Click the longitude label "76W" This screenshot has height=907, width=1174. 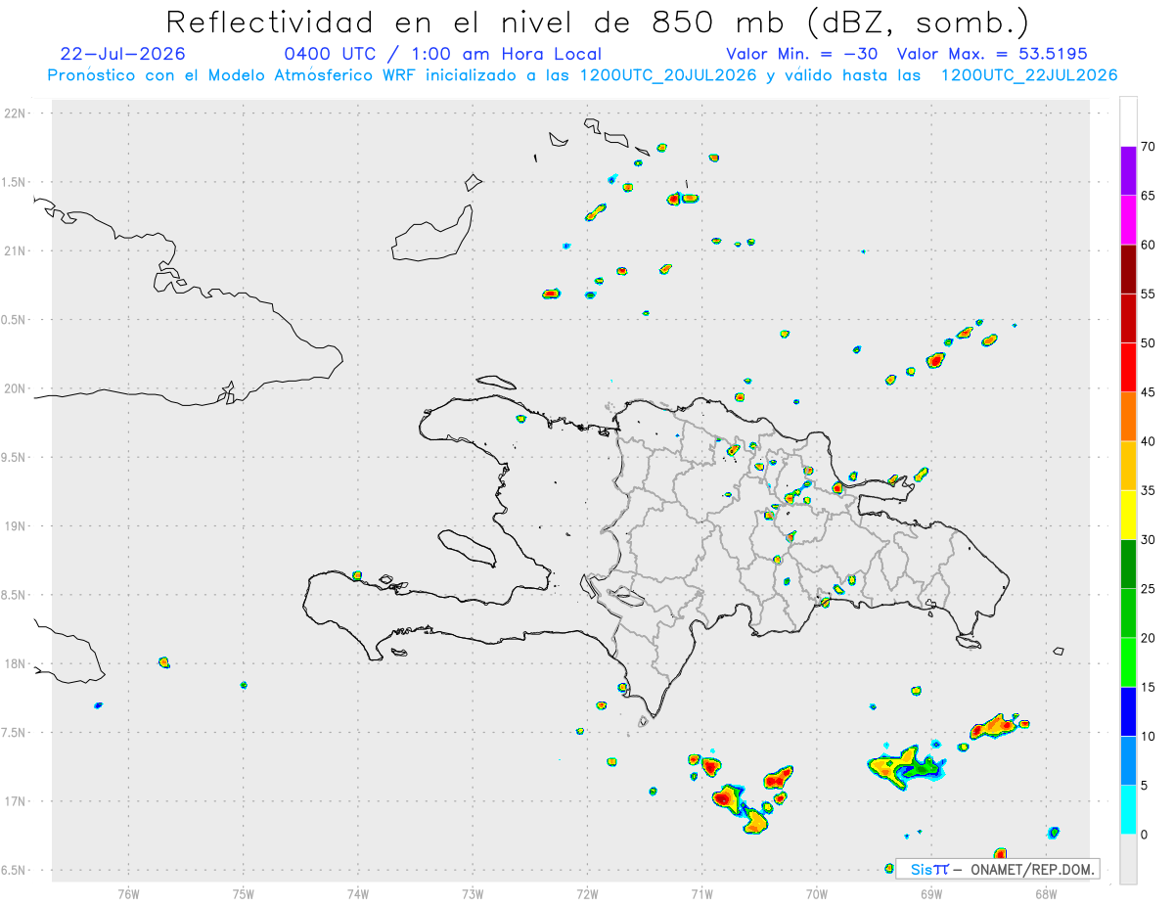tap(128, 892)
